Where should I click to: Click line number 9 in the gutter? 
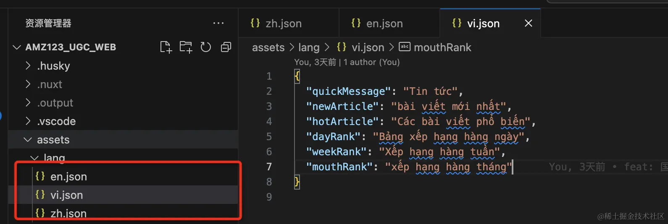pos(269,197)
